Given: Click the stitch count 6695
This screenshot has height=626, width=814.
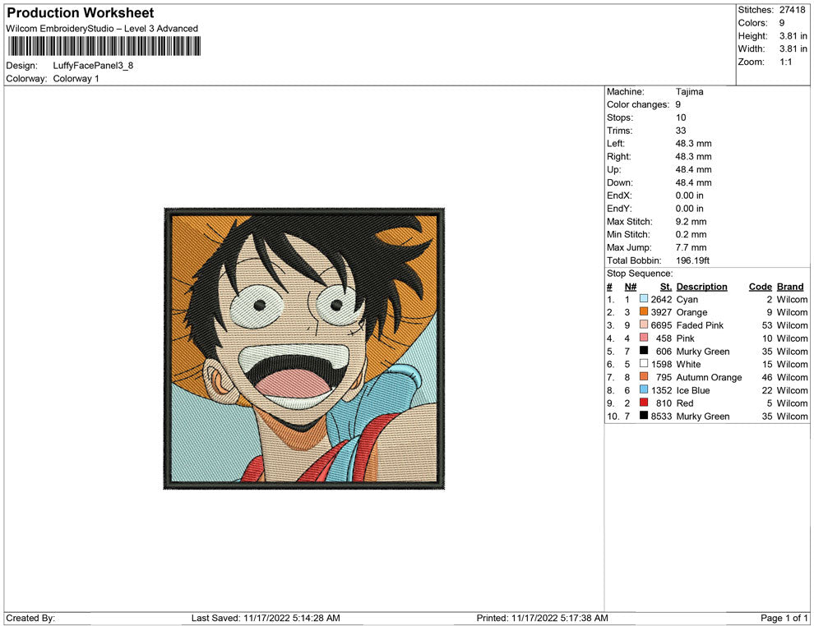Looking at the screenshot, I should [661, 325].
